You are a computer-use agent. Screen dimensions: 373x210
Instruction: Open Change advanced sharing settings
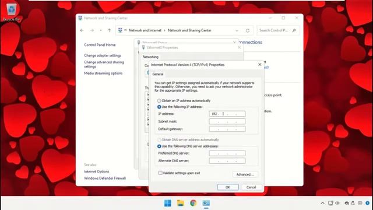coord(104,64)
